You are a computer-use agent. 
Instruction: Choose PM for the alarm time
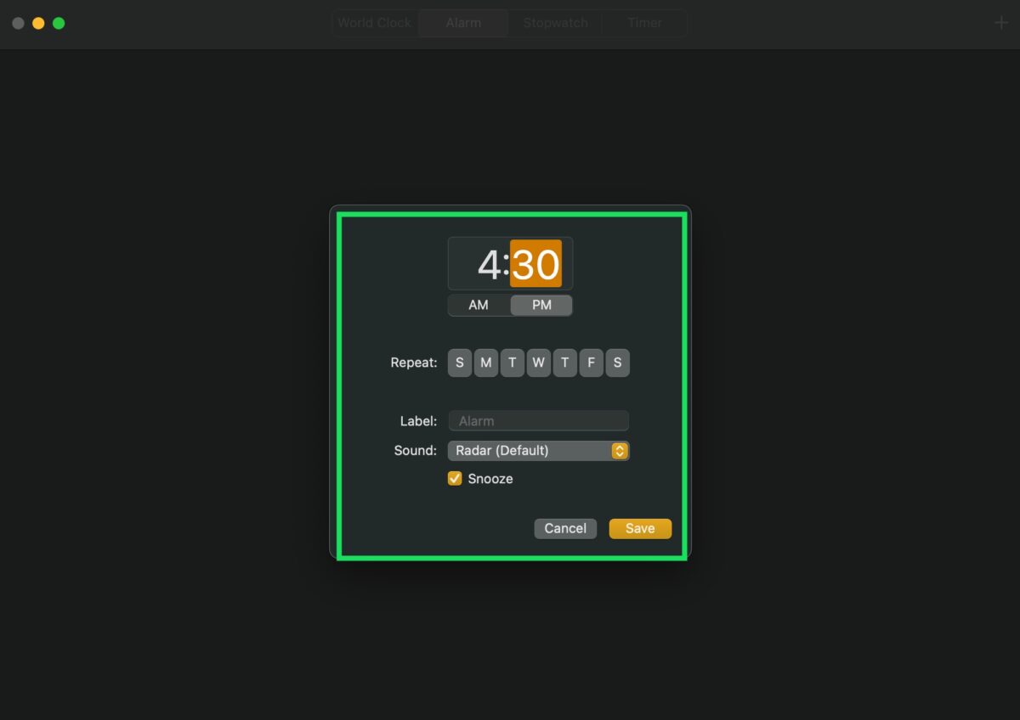[x=541, y=305]
